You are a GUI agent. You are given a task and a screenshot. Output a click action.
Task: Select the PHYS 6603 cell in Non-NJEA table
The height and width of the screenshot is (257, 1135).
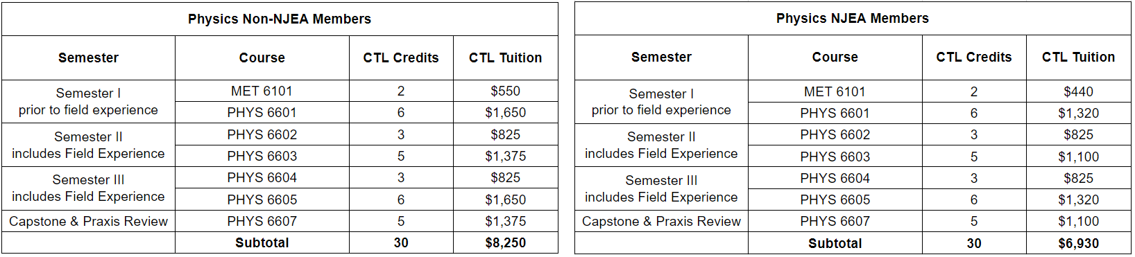262,156
